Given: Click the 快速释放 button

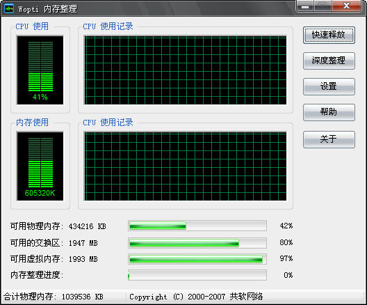Looking at the screenshot, I should tap(329, 35).
